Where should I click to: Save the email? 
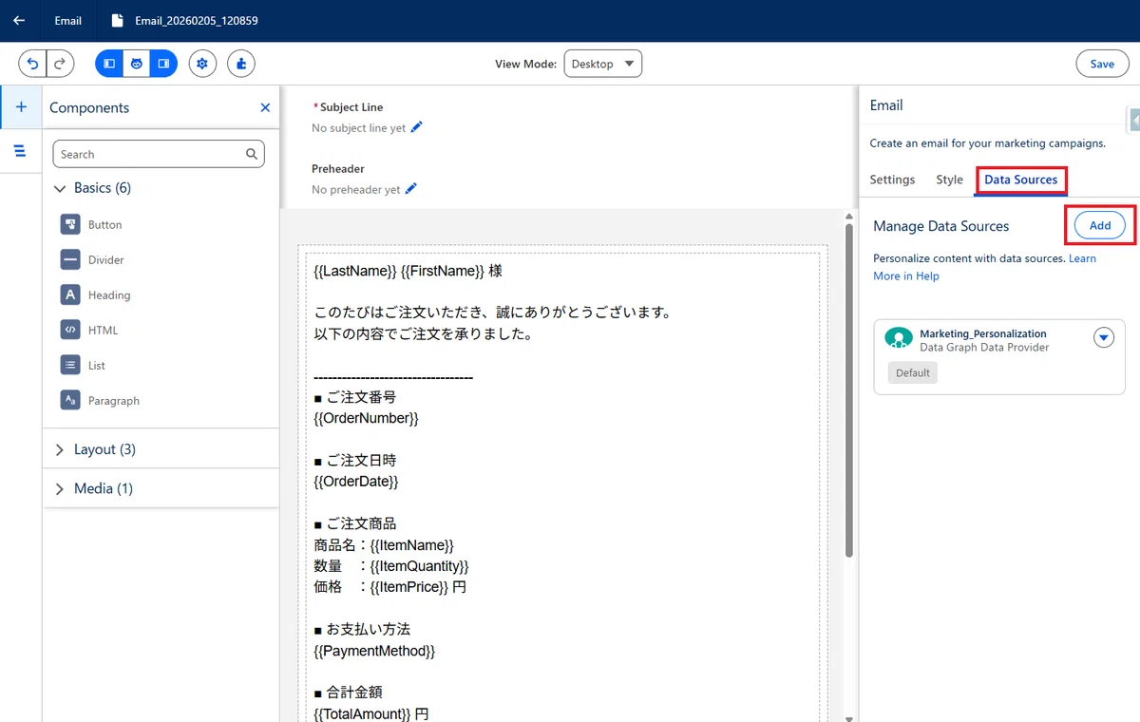1102,64
